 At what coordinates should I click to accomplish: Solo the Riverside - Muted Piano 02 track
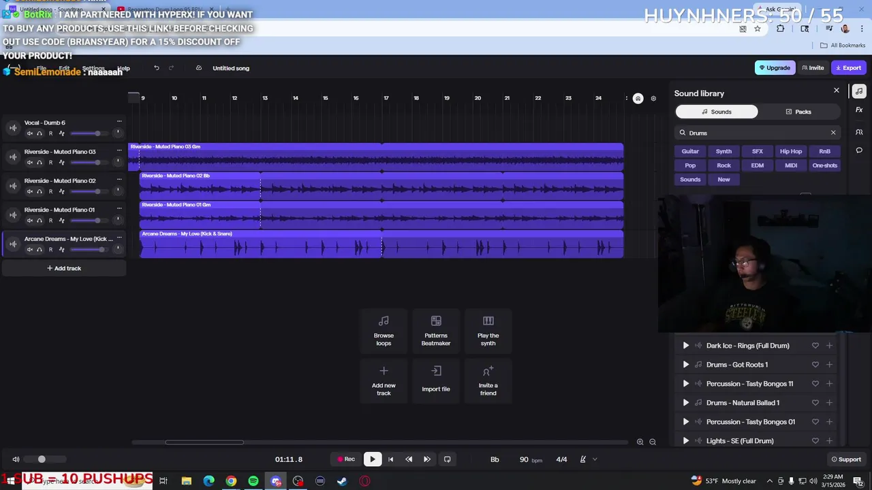click(x=40, y=191)
